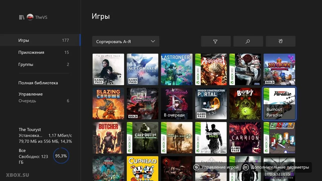Open Call of Duty 4 Modern Warfare tile

point(142,138)
